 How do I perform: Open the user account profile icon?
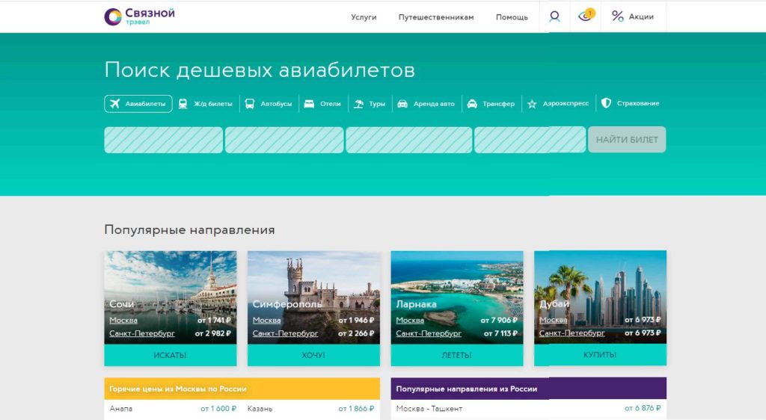[x=554, y=16]
